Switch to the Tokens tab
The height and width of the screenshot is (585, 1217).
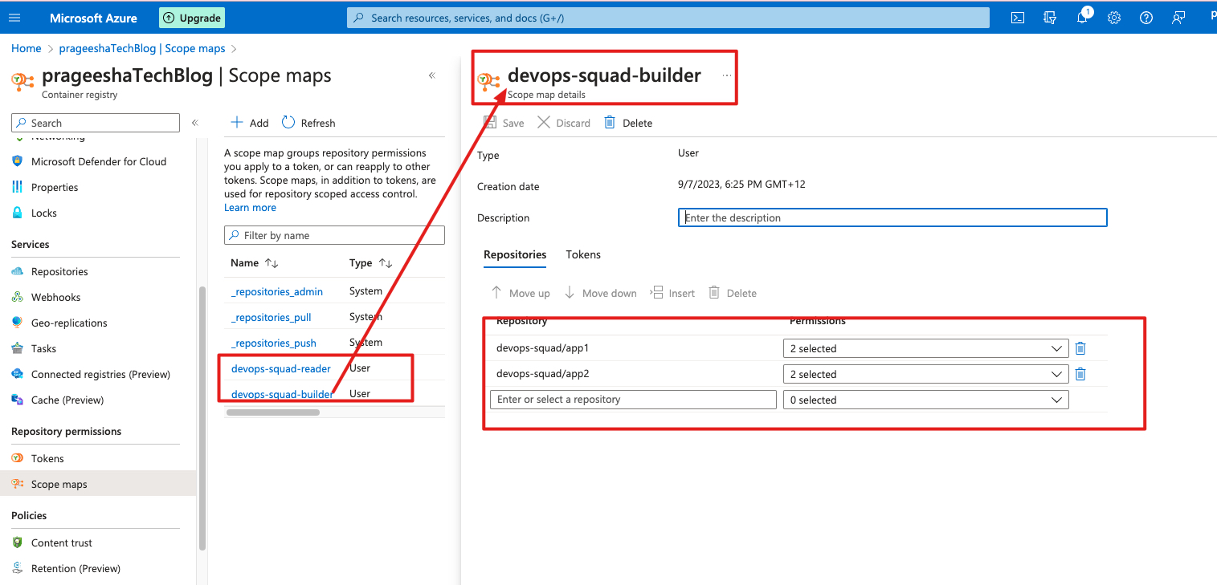click(582, 254)
